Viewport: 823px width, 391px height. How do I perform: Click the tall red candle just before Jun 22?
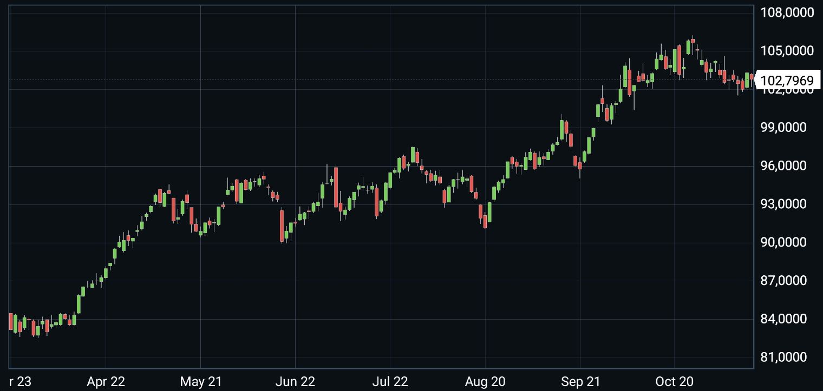pos(282,225)
